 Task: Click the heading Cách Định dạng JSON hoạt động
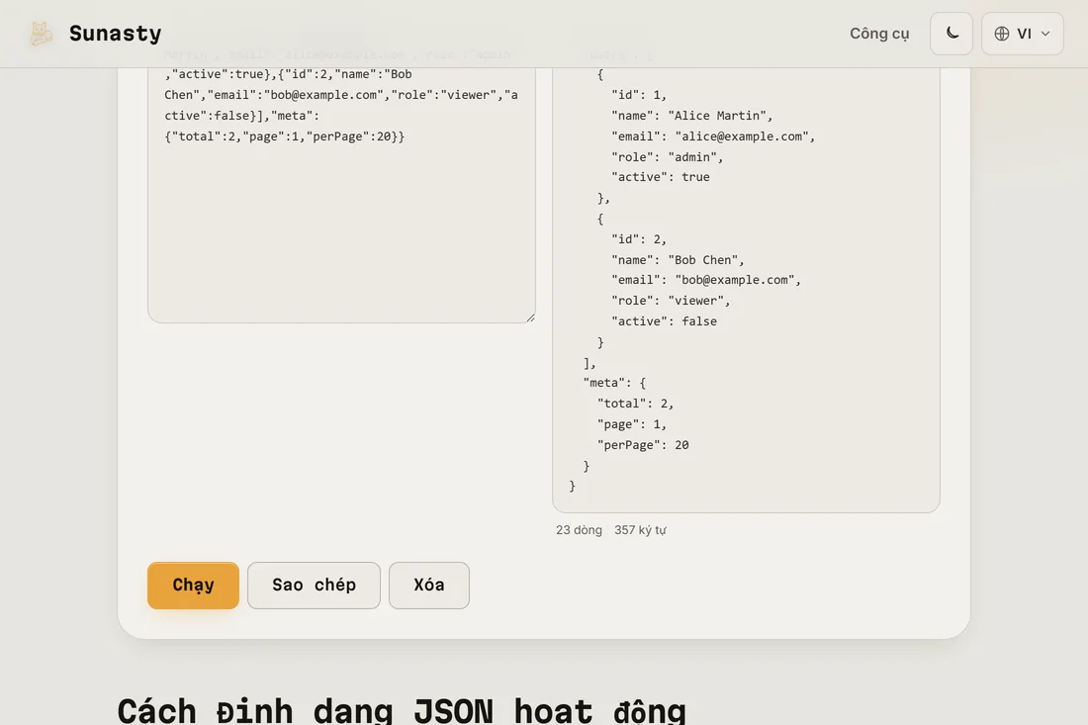(402, 710)
